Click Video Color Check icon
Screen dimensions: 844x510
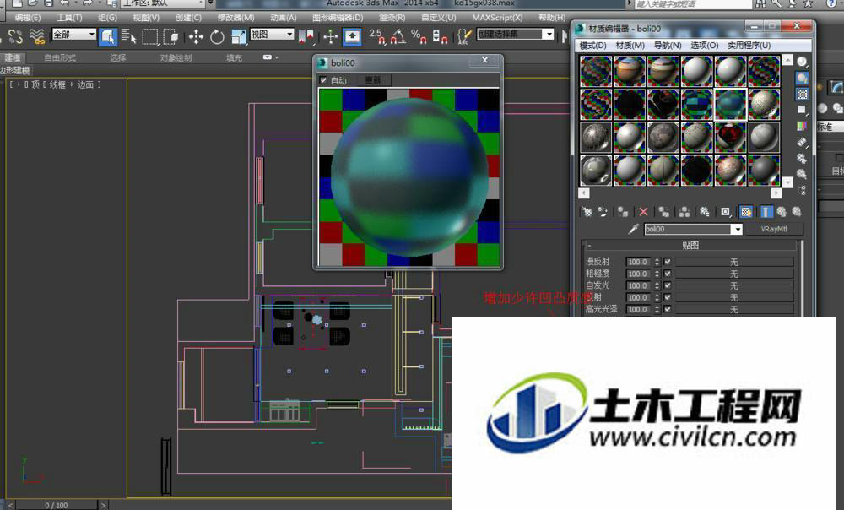802,126
